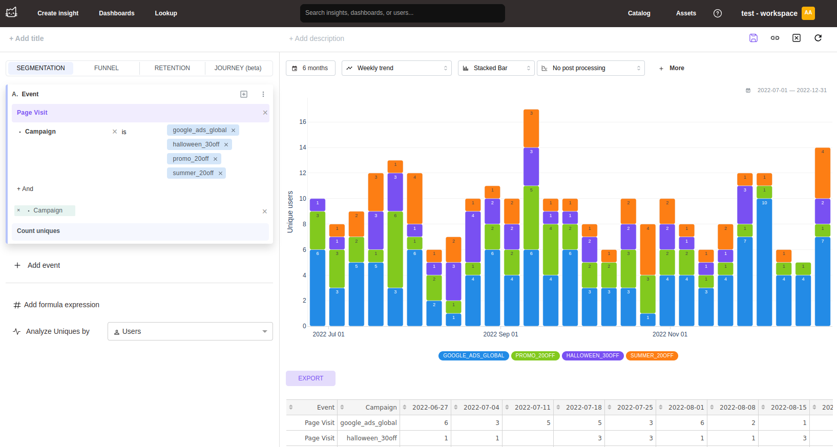The image size is (837, 447).
Task: Toggle the HALLOWEEN_30OFF legend series
Action: tap(592, 356)
